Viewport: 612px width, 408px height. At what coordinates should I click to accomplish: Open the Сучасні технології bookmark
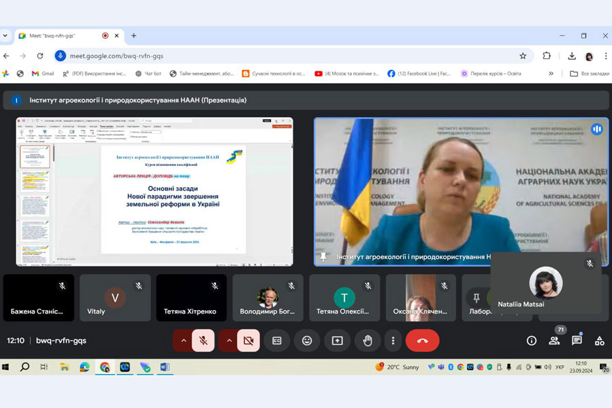[x=274, y=73]
